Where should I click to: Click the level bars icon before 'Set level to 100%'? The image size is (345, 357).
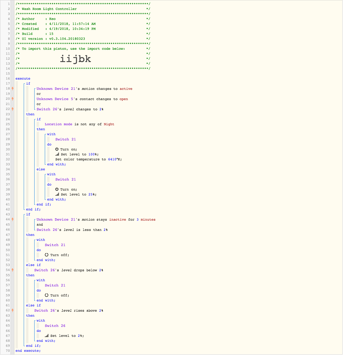pos(57,154)
